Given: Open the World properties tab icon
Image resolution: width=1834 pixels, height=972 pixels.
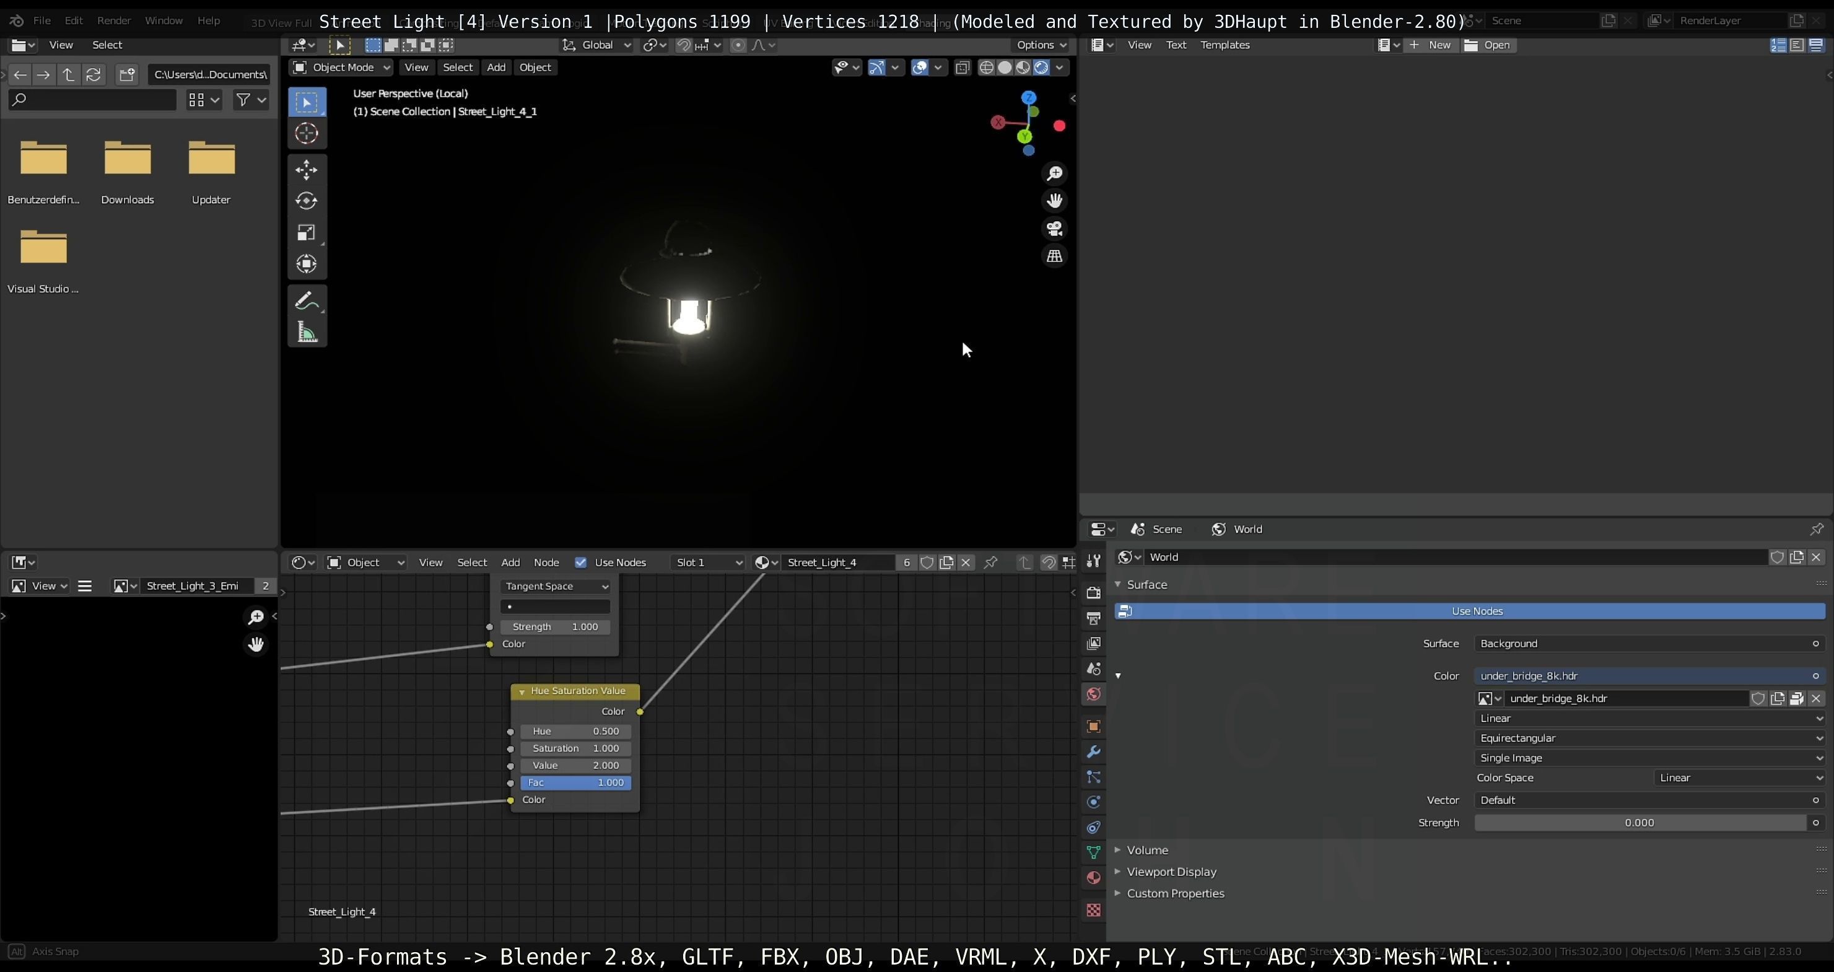Looking at the screenshot, I should (1094, 694).
